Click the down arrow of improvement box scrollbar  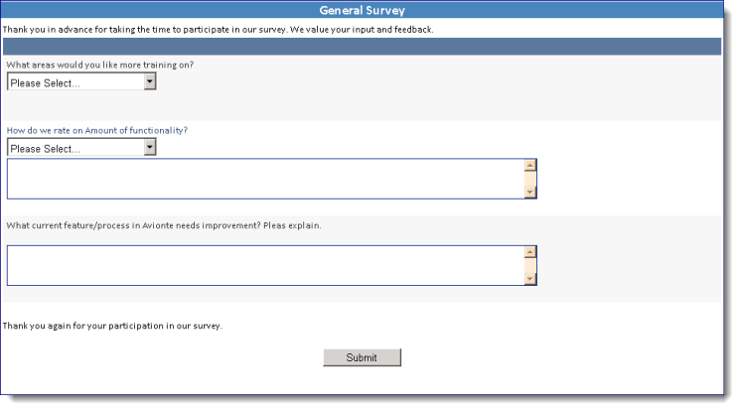coord(530,279)
